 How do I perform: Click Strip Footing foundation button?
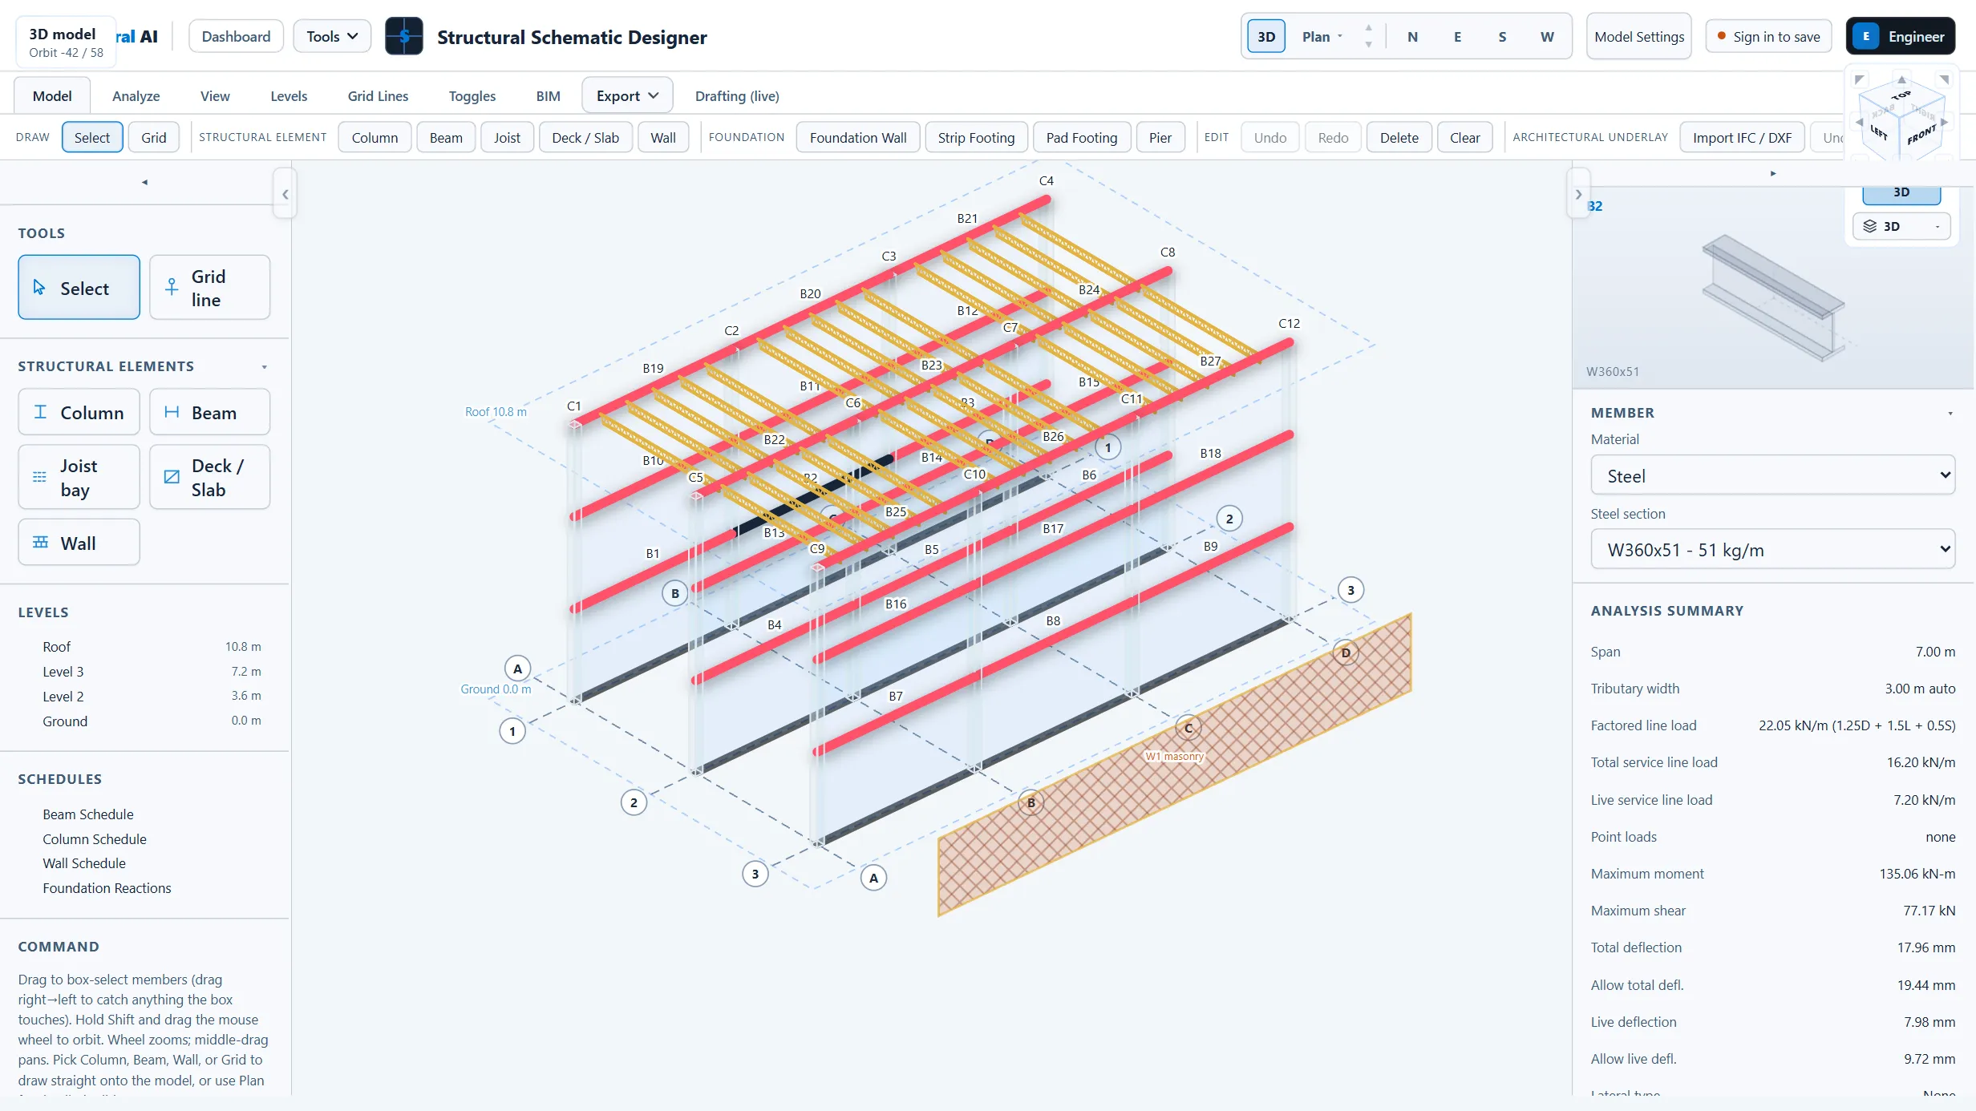click(x=976, y=137)
